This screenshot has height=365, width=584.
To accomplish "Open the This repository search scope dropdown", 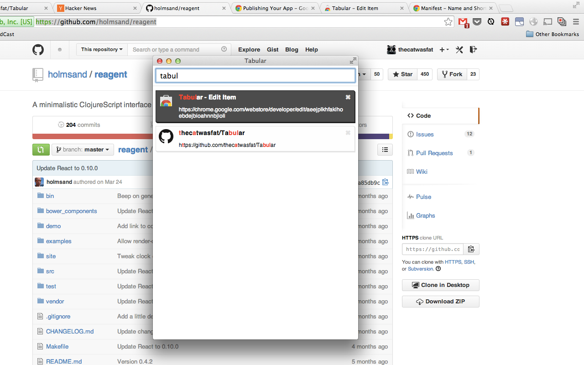I will click(x=102, y=49).
